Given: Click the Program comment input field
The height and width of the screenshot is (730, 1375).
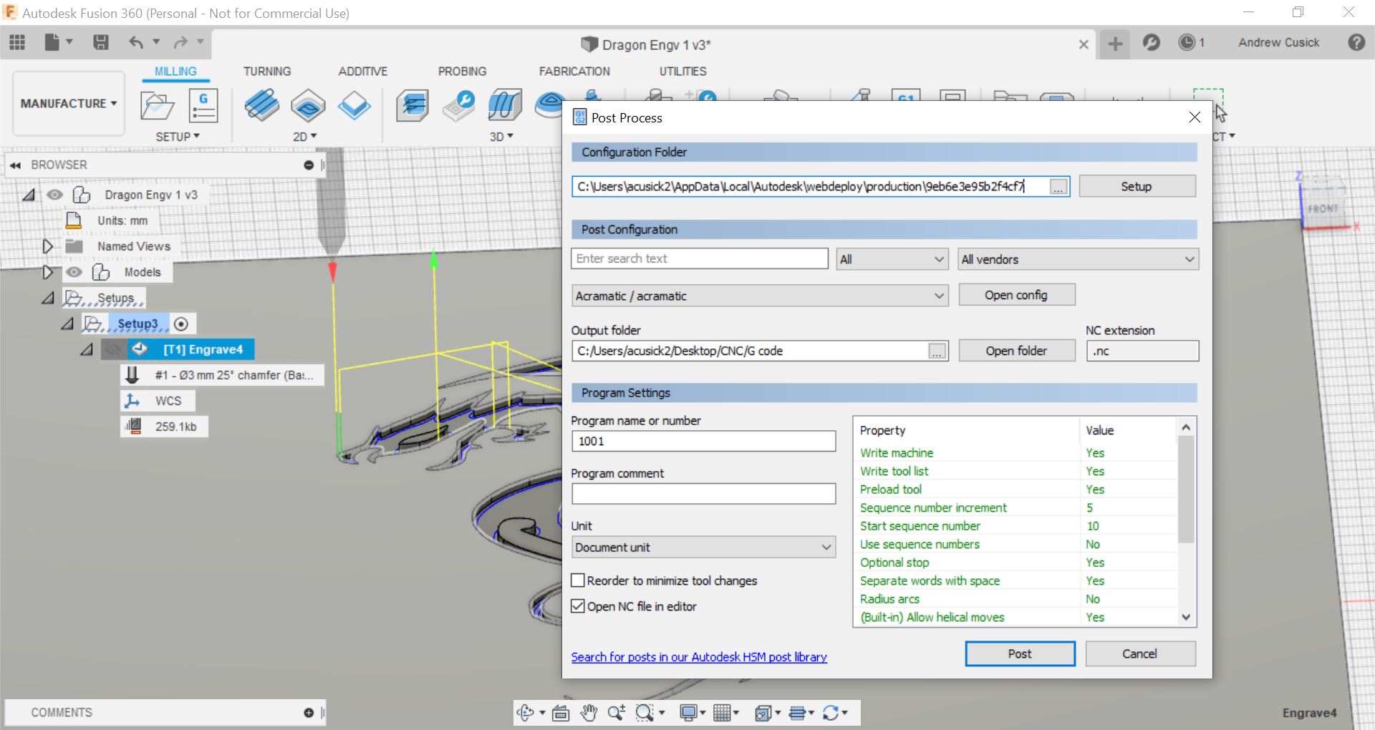Looking at the screenshot, I should coord(703,494).
